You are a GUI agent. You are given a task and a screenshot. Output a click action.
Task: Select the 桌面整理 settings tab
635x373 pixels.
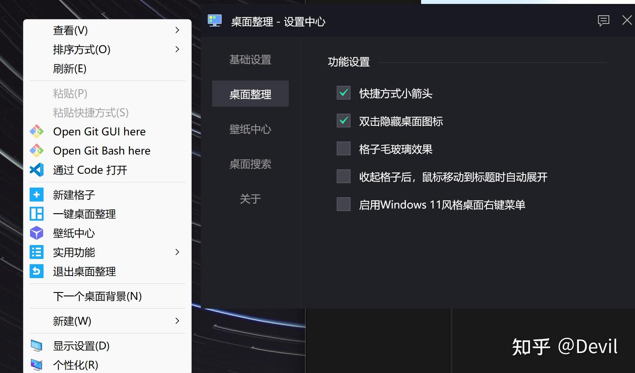(250, 94)
